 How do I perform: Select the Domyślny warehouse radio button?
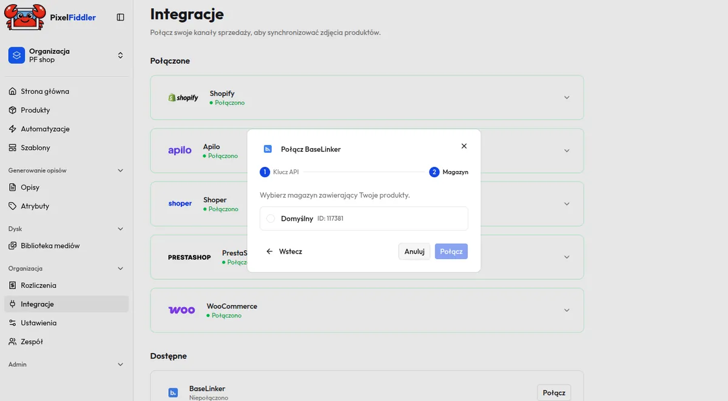[271, 218]
